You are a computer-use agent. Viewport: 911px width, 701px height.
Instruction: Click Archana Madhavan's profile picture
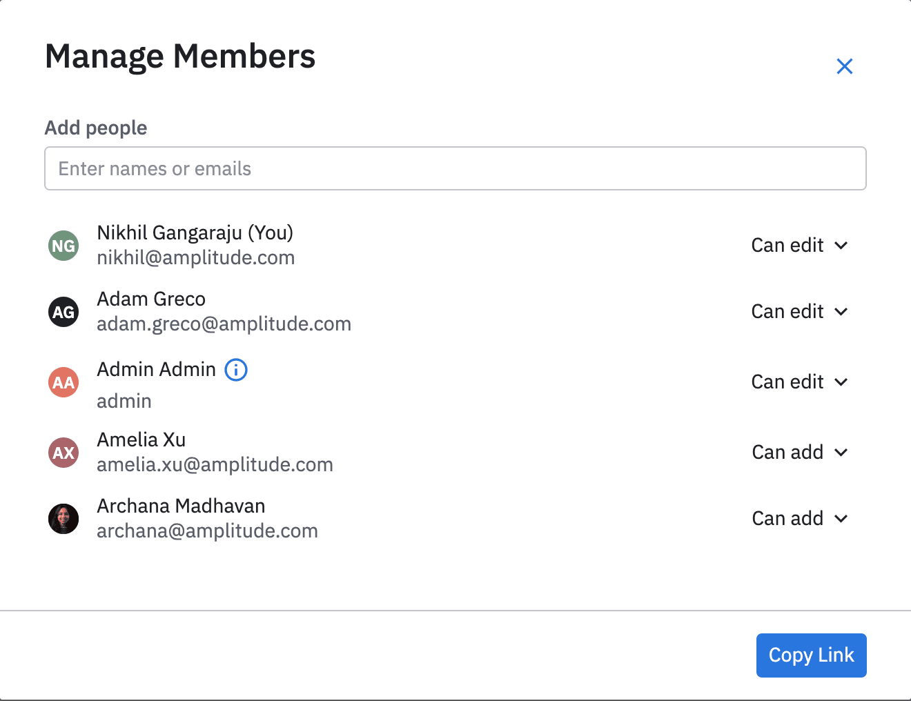pyautogui.click(x=63, y=519)
